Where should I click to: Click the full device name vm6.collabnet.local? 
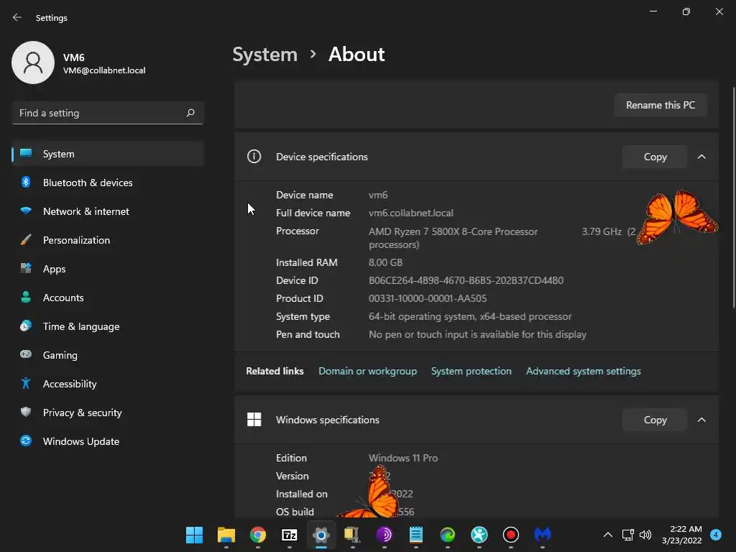click(411, 213)
